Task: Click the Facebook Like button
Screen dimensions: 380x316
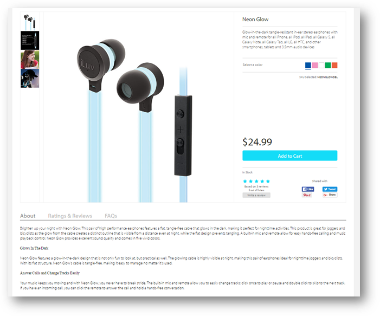Action: coord(308,189)
